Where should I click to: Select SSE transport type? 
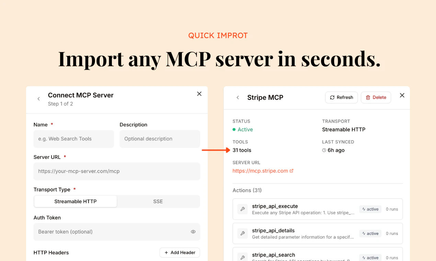click(x=158, y=202)
